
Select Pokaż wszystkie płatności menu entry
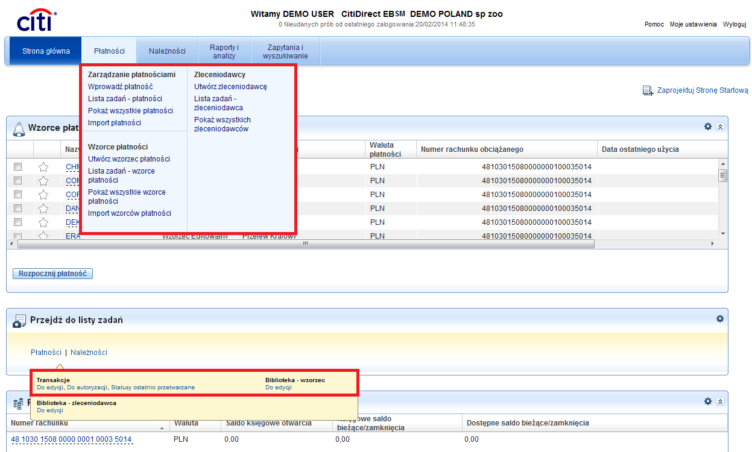pos(130,111)
